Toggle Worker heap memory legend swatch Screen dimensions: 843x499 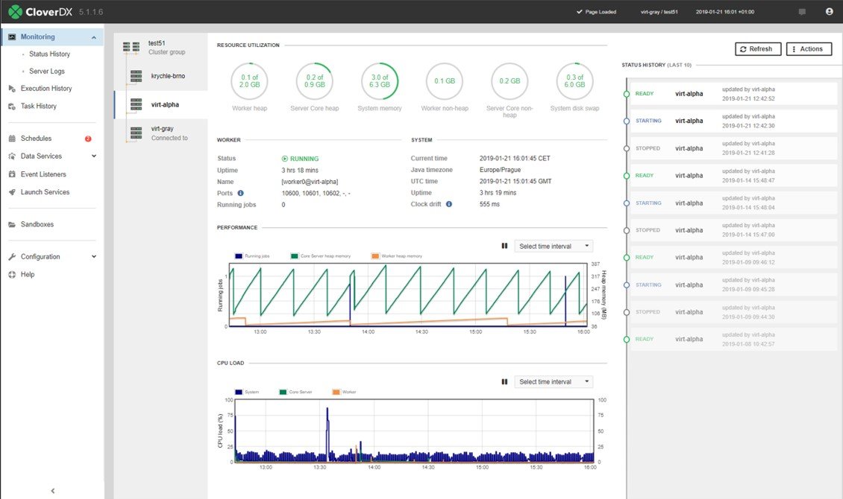[x=375, y=256]
